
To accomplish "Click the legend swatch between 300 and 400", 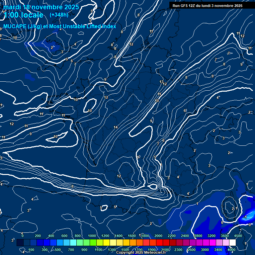I will (x=46, y=242).
